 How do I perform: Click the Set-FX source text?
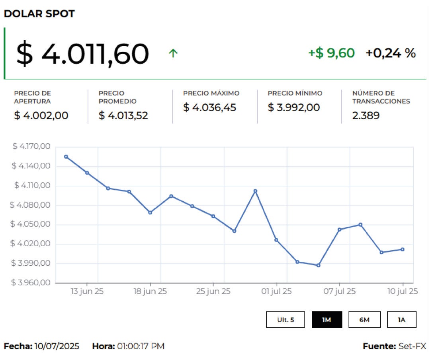pos(412,346)
